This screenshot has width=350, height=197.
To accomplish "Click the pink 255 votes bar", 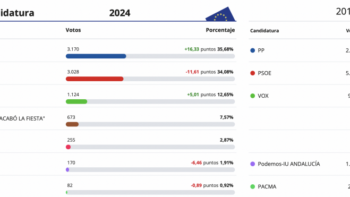I will [69, 147].
